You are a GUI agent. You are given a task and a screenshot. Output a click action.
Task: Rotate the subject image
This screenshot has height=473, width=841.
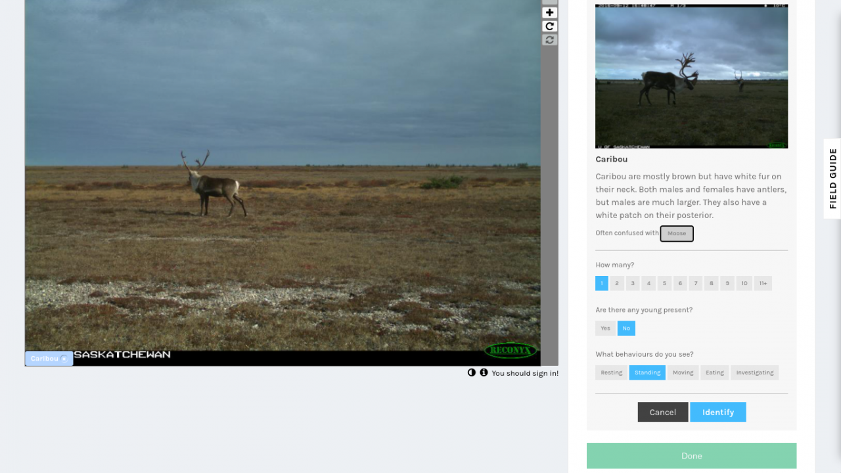point(550,26)
